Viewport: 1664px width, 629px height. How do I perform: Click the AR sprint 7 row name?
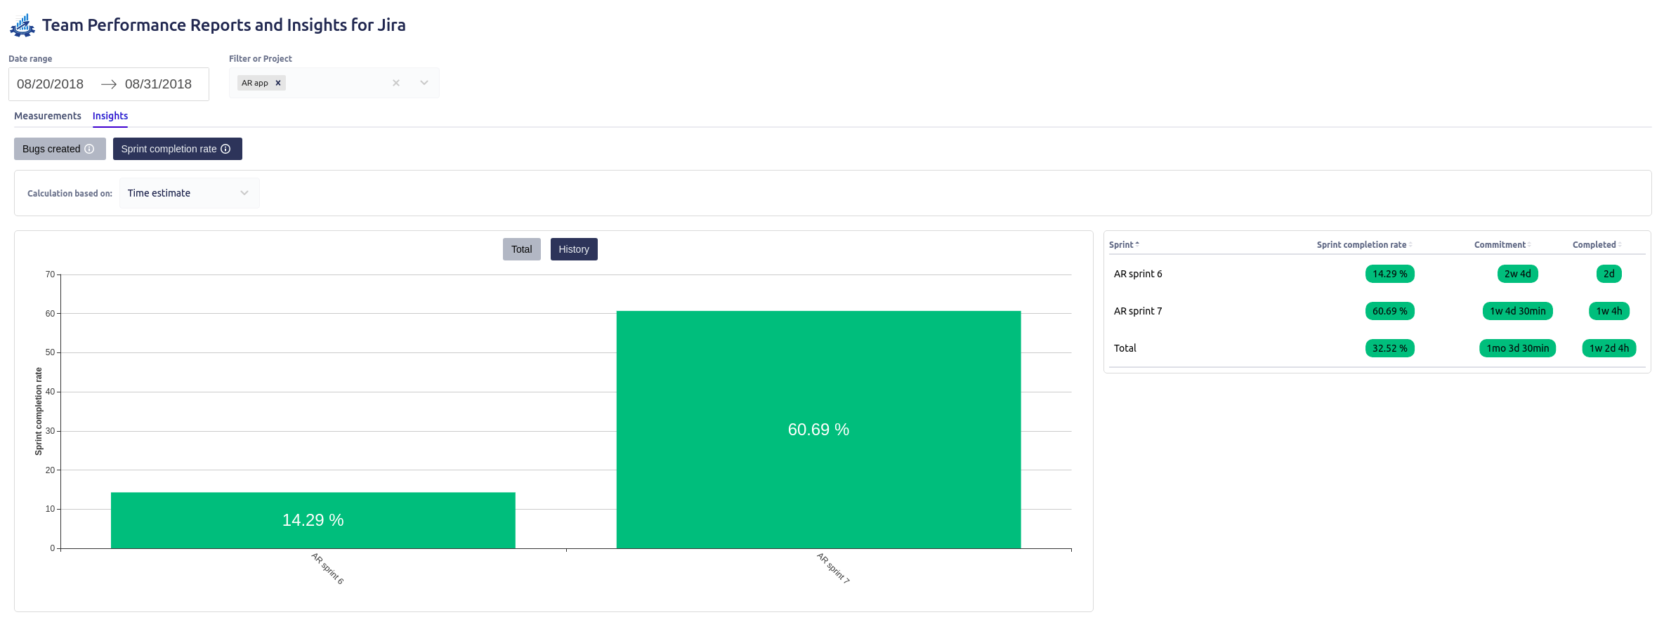click(1138, 311)
